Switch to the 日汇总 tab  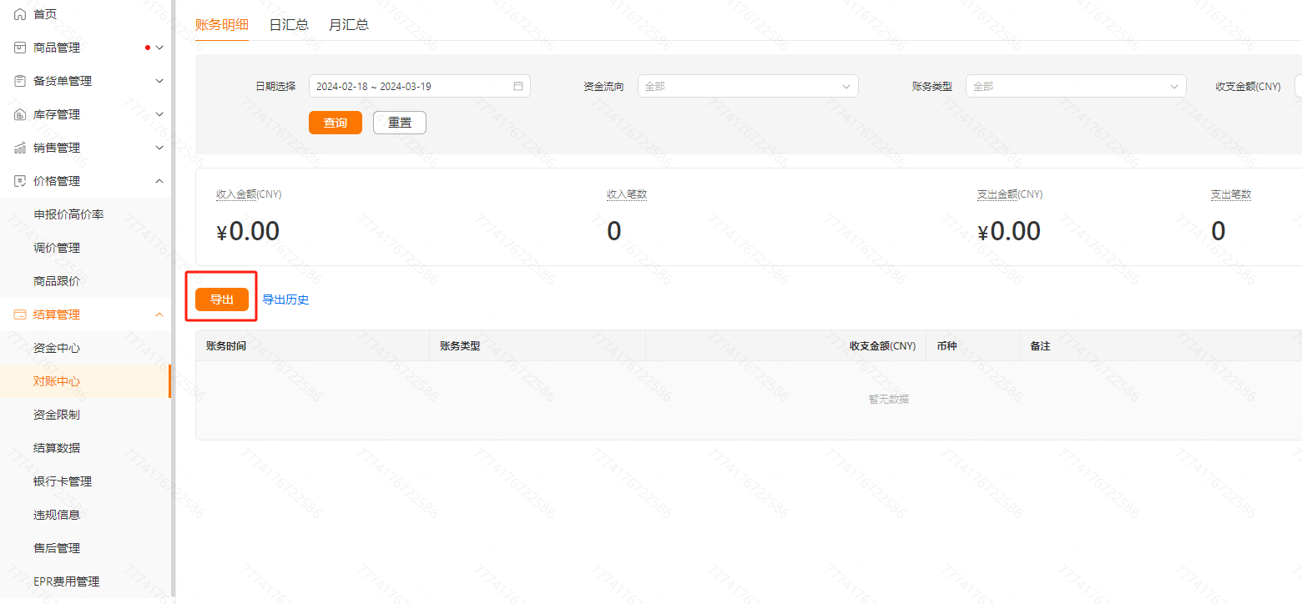[x=289, y=24]
